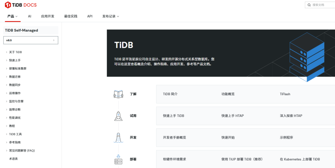
Task: Go to the AI nav item
Action: (29, 16)
